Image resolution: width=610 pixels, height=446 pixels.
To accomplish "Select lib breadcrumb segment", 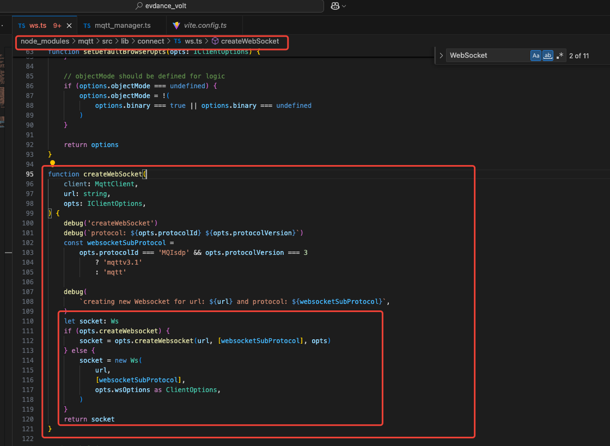I will point(125,41).
